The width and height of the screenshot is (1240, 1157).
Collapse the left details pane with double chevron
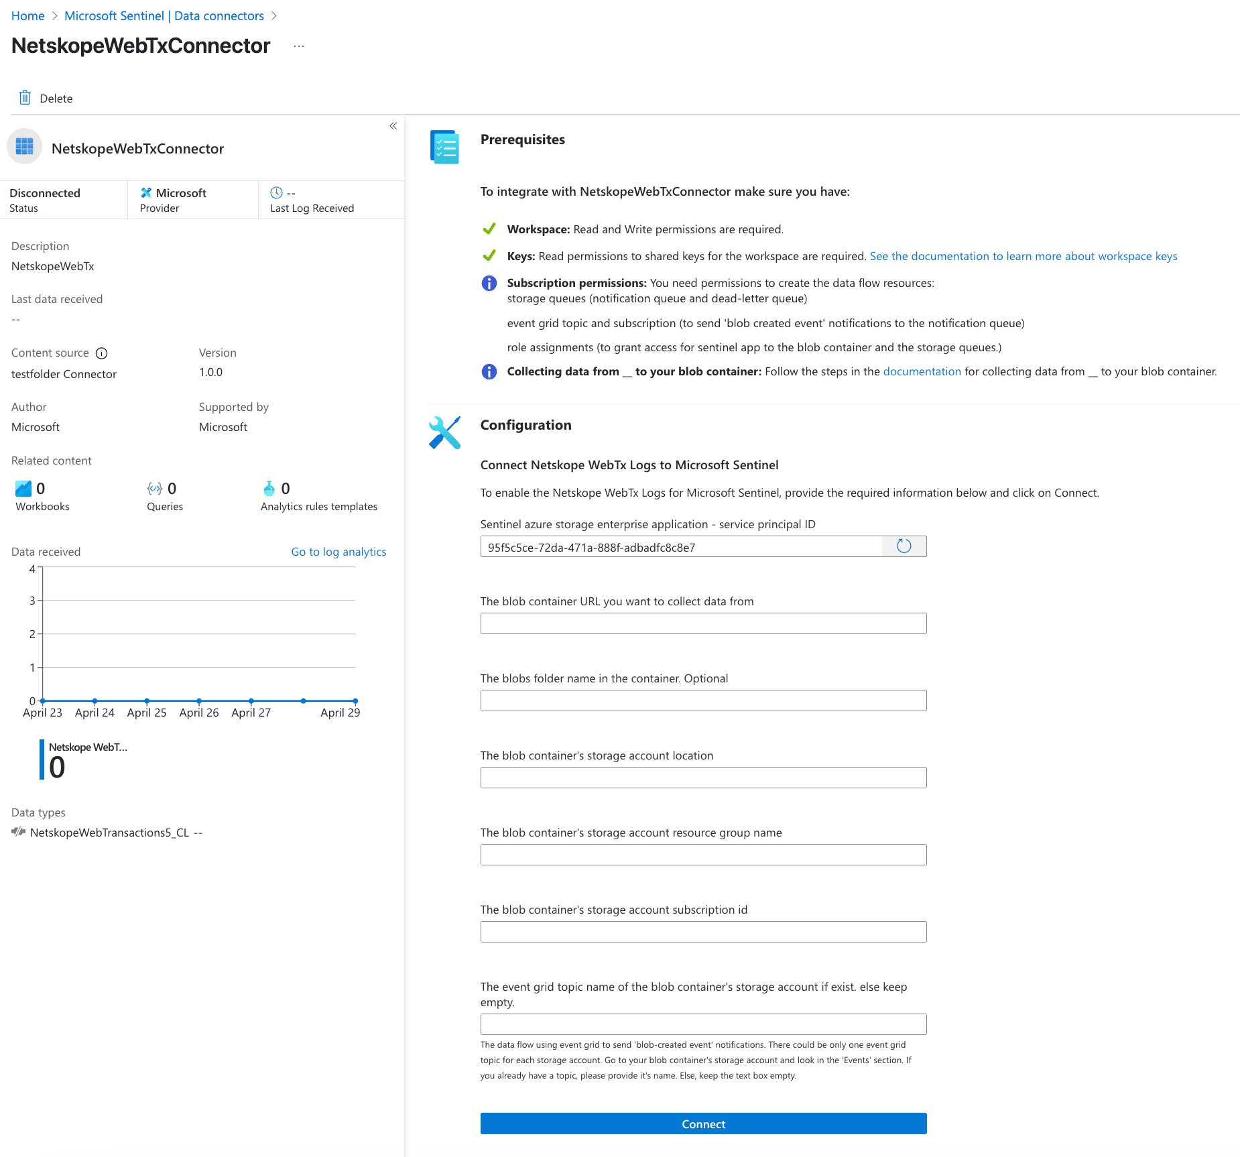pyautogui.click(x=393, y=126)
